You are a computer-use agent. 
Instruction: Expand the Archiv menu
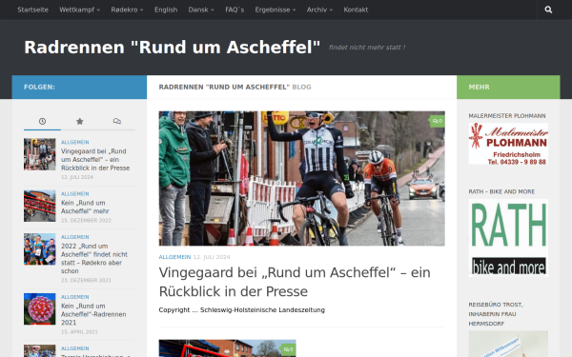point(319,10)
